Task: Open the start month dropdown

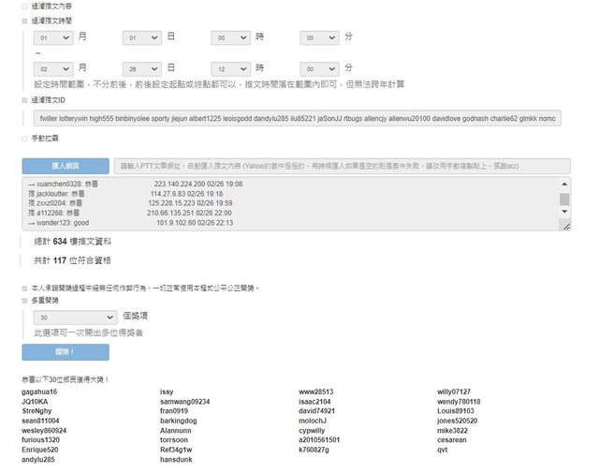Action: [52, 38]
